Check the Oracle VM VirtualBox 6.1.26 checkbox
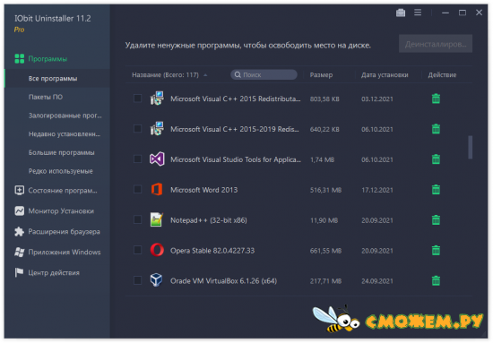Viewport: 493px width, 343px height. (137, 280)
